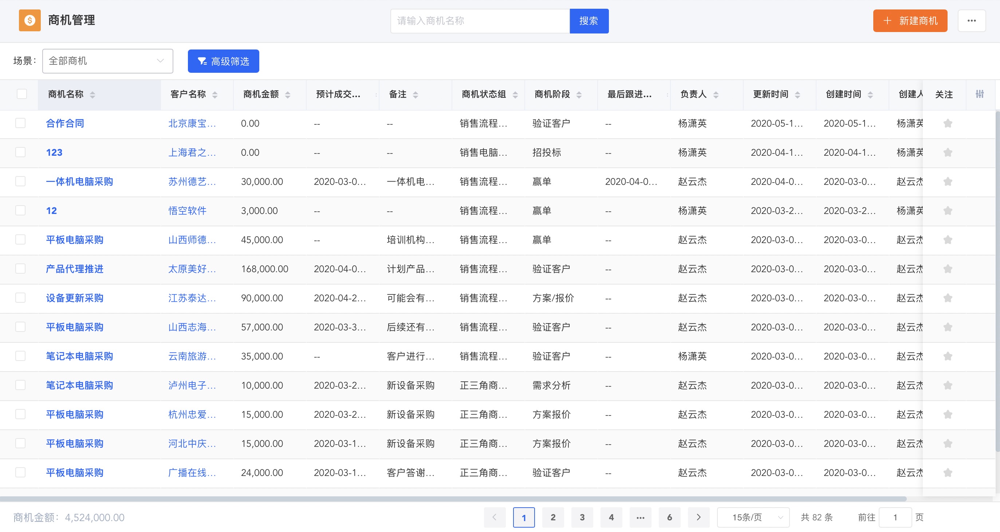This screenshot has width=1000, height=532.
Task: Open the more options ellipsis button
Action: (971, 21)
